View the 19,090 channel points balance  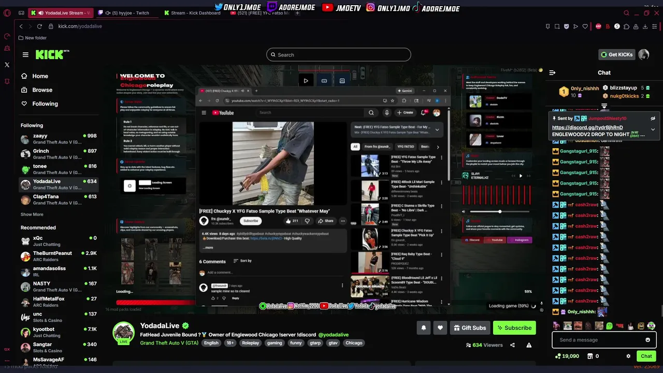(x=567, y=356)
